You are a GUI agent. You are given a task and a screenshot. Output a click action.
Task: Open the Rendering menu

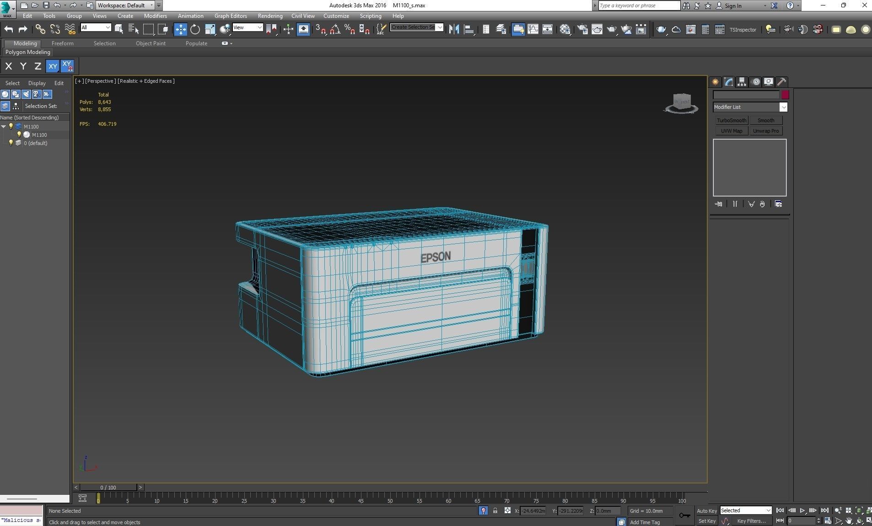click(270, 16)
